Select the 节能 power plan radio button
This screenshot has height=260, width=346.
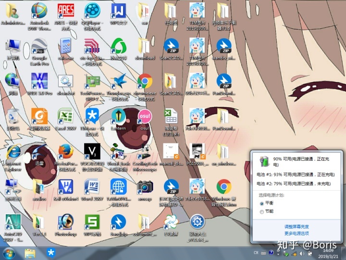click(262, 212)
